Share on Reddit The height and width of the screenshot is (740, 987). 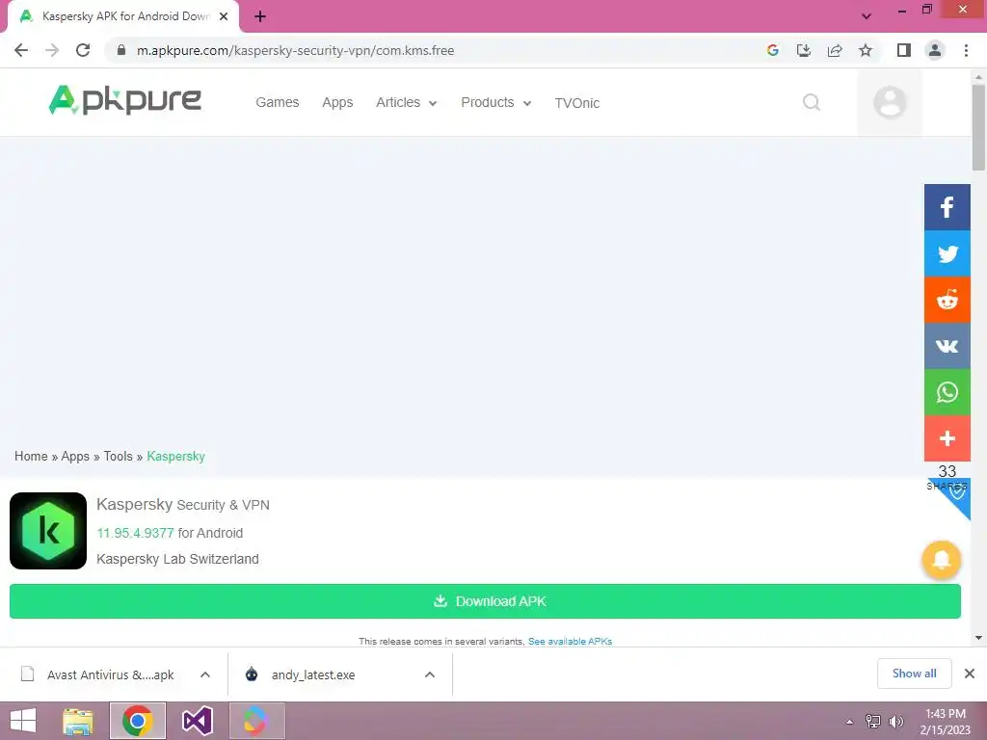click(947, 300)
